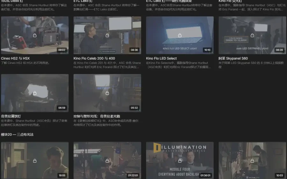Viewport: 287px width, 179px height.
Task: Click the 09:02 duration badge
Action: pos(62,50)
